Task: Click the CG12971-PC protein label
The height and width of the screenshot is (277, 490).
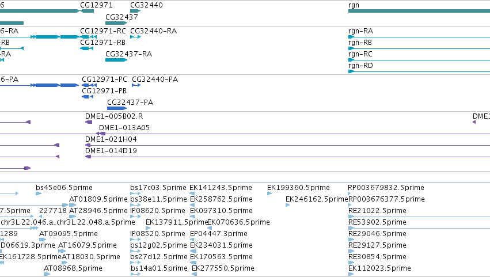Action: 104,79
